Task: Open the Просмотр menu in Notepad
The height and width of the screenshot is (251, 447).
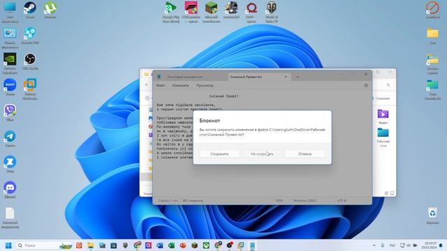Action: [x=205, y=85]
